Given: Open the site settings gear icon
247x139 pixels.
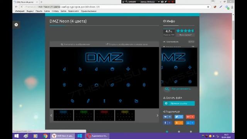Looking at the screenshot, I should pos(16,25).
